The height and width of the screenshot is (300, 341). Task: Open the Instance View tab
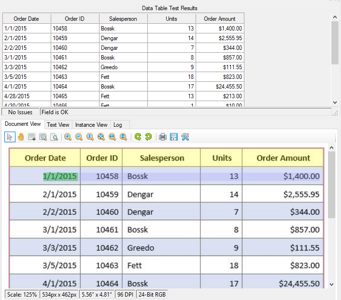click(x=91, y=125)
